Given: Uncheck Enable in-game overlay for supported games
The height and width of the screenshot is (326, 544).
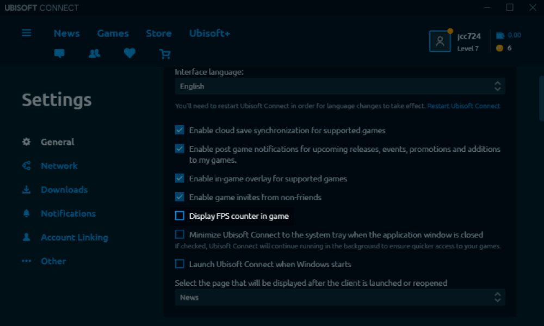Looking at the screenshot, I should (180, 178).
